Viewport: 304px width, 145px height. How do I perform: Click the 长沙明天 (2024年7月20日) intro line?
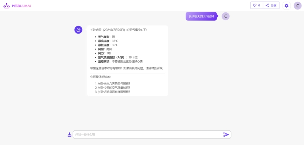pyautogui.click(x=119, y=30)
